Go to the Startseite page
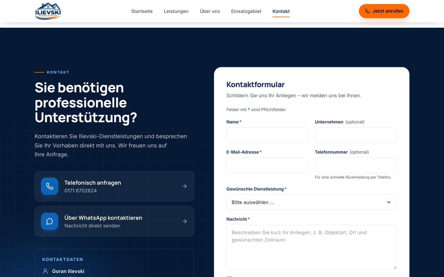This screenshot has width=444, height=277. point(142,11)
